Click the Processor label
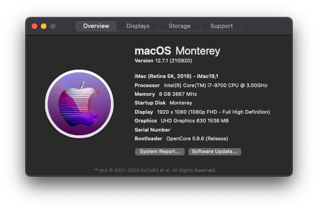The height and width of the screenshot is (210, 318). [147, 85]
